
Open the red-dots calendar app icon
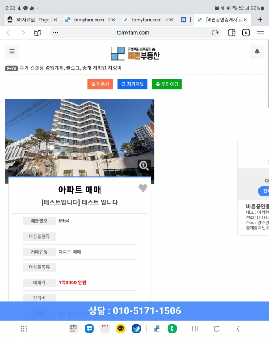105,329
